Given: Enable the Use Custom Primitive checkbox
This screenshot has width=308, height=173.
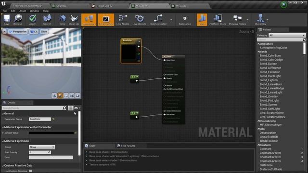Looking at the screenshot, I should click(x=30, y=171).
